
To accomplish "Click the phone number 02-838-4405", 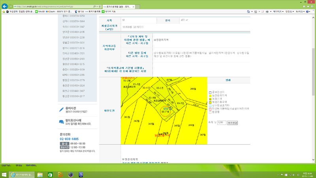I will [x=69, y=139].
